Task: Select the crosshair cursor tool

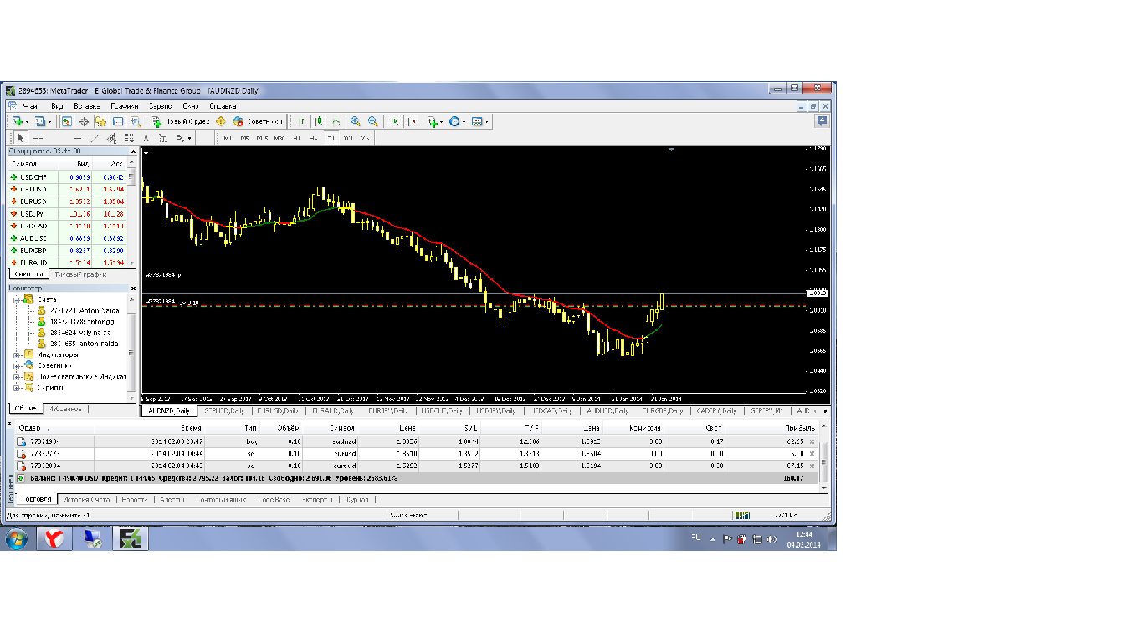Action: [38, 138]
